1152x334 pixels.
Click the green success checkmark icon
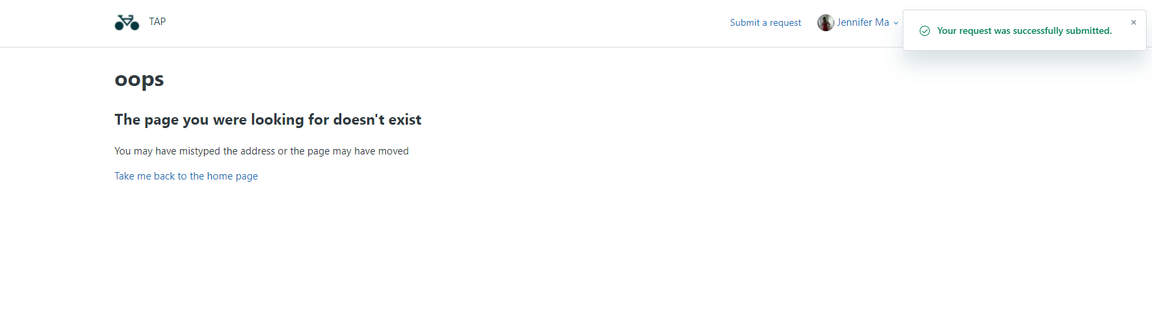(924, 31)
